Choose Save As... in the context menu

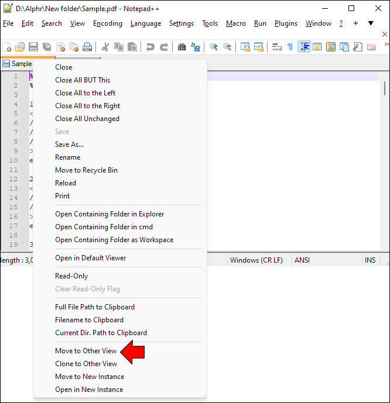click(120, 144)
